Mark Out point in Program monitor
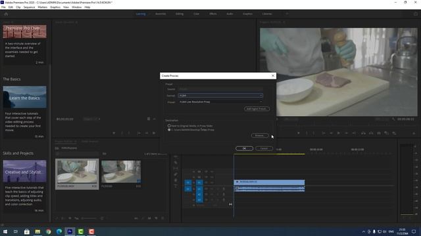 314,133
